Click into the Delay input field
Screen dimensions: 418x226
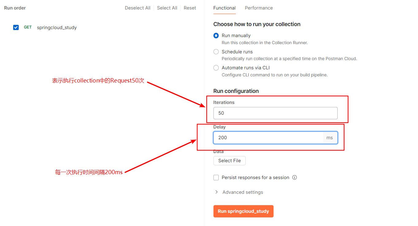click(268, 138)
